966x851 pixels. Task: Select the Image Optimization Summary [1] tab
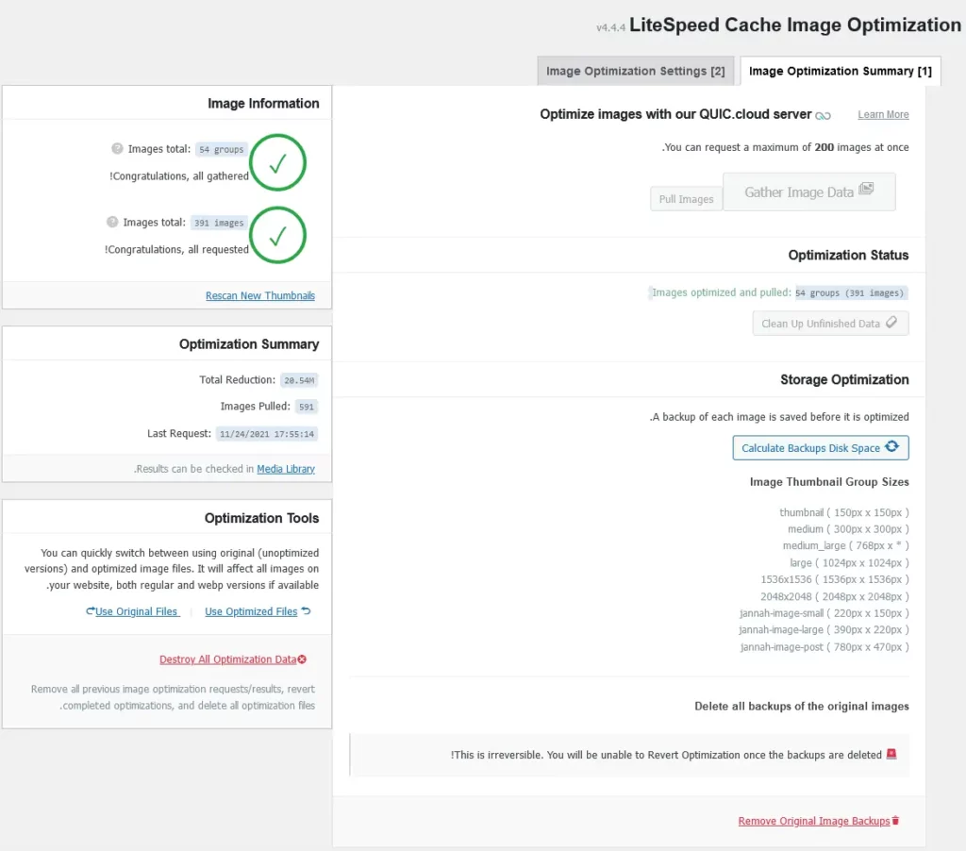840,71
